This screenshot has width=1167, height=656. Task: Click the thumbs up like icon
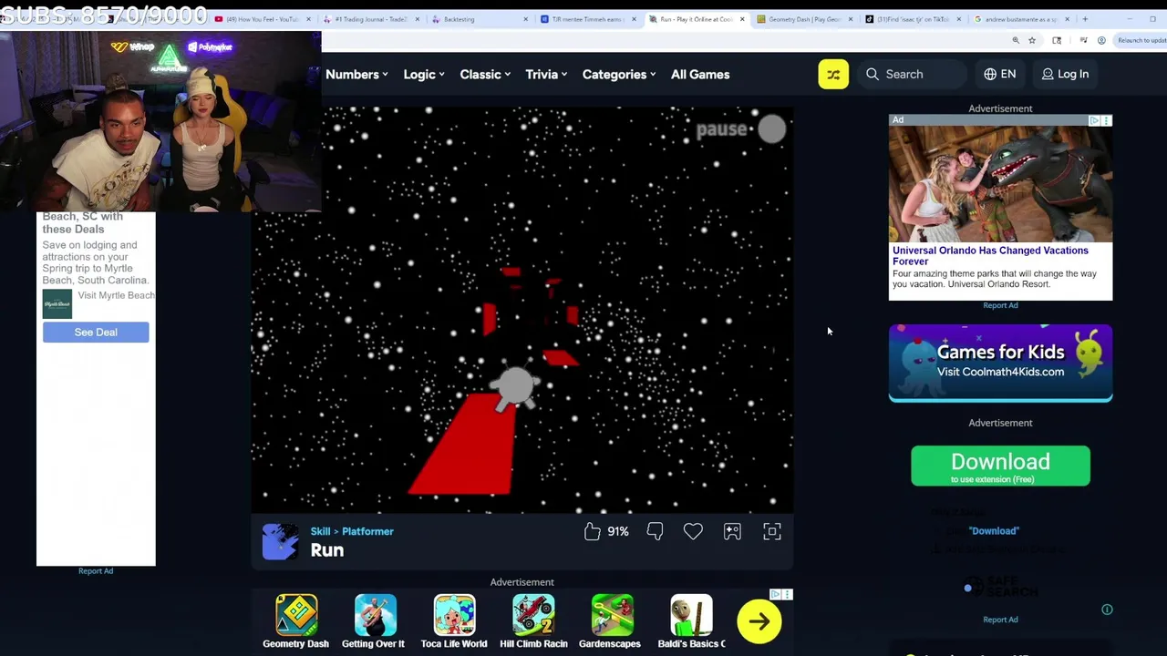coord(593,531)
